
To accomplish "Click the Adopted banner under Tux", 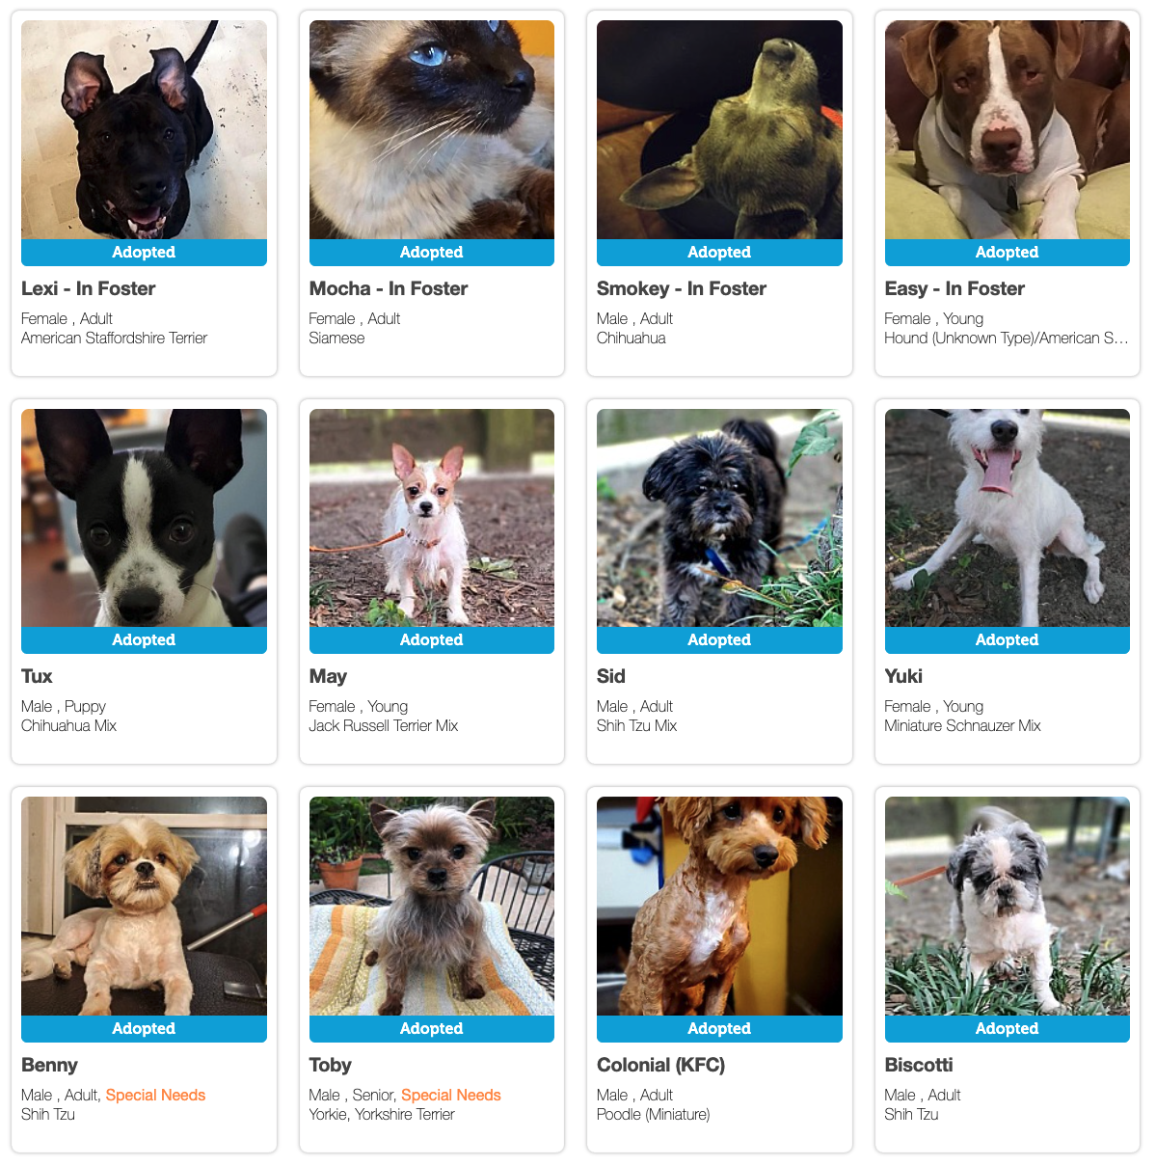I will 144,640.
